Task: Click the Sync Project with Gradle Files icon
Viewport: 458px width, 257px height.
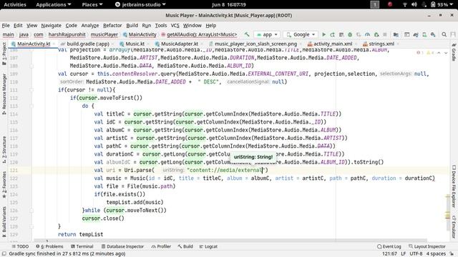Action: [x=416, y=34]
